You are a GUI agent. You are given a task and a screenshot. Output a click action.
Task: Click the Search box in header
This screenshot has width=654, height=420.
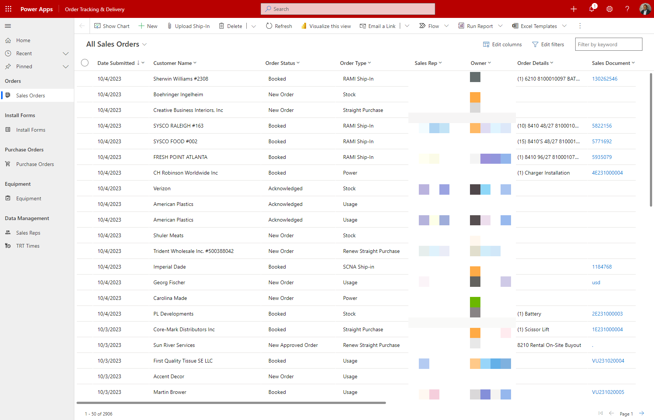[x=348, y=9]
